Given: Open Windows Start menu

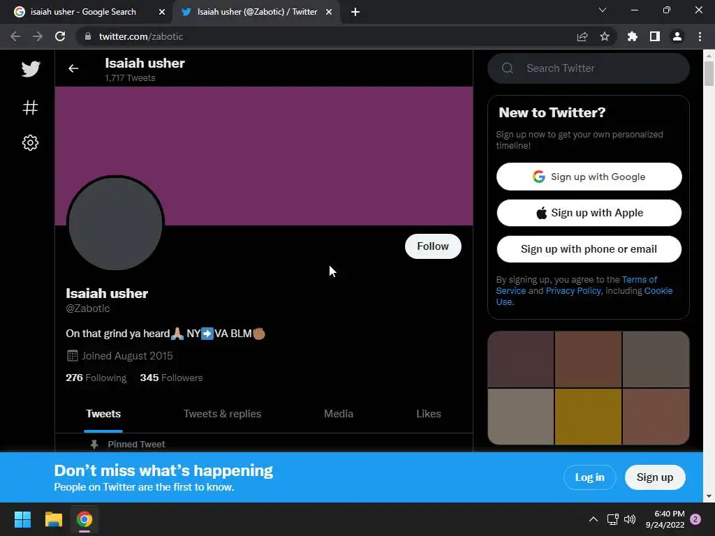Looking at the screenshot, I should pyautogui.click(x=22, y=519).
